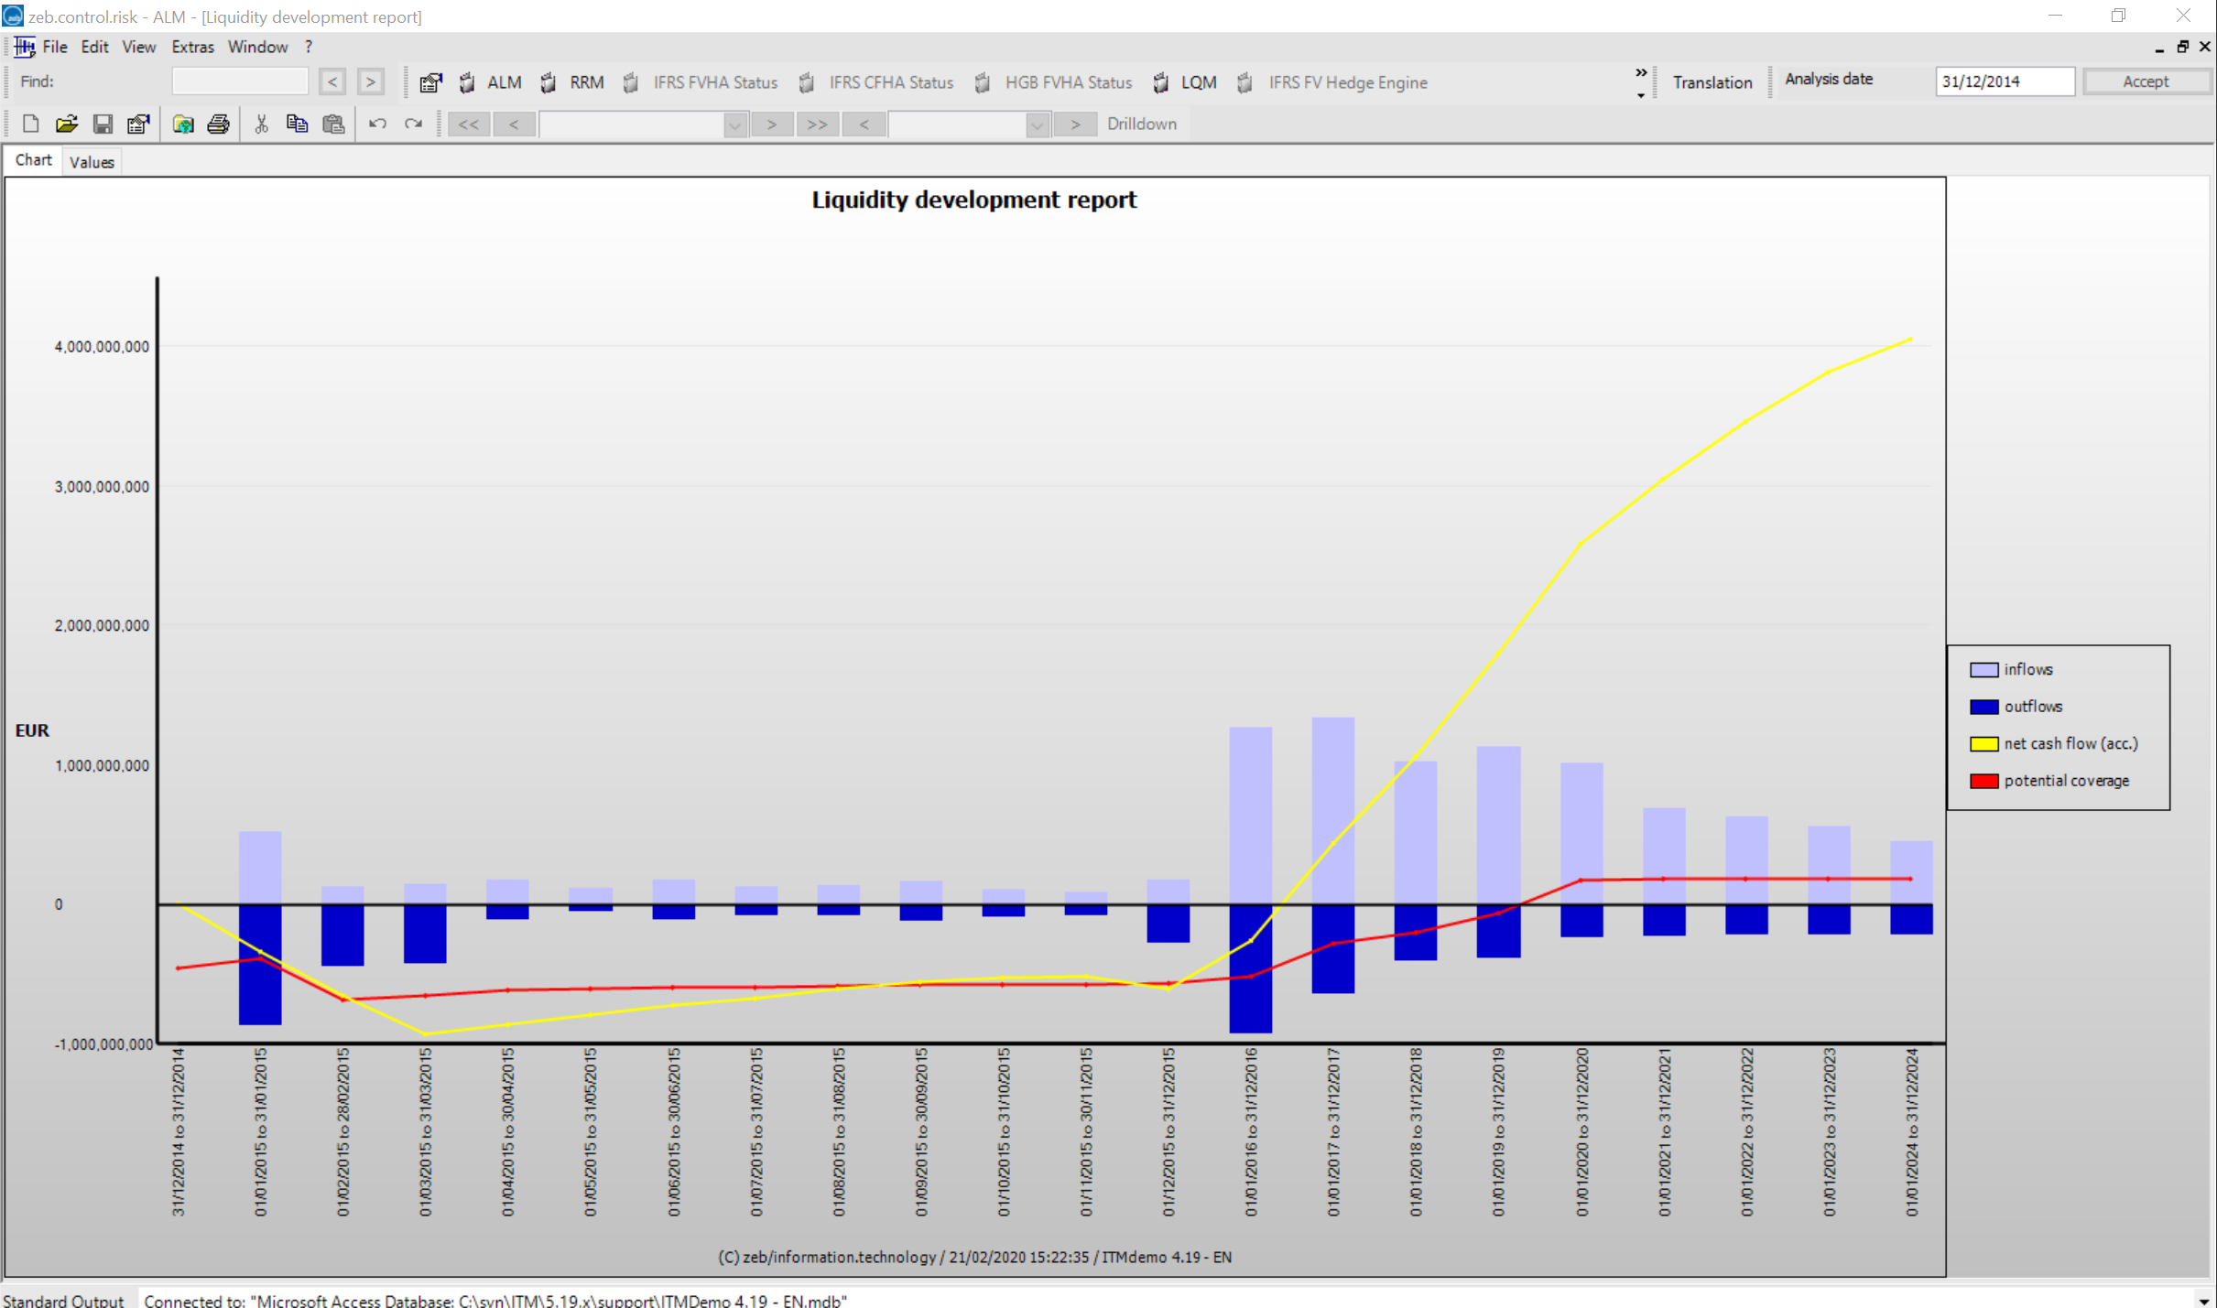Open the LQM module
2217x1308 pixels.
(1197, 82)
